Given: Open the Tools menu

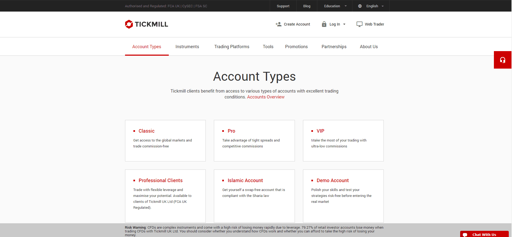Looking at the screenshot, I should (268, 47).
